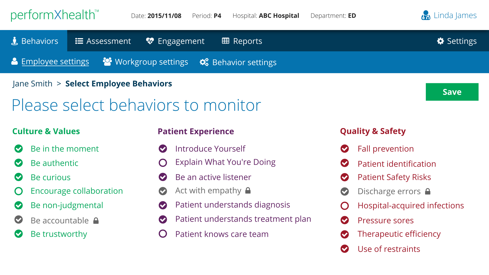489x275 pixels.
Task: Click the doctor avatar icon beside Linda James
Action: point(426,15)
